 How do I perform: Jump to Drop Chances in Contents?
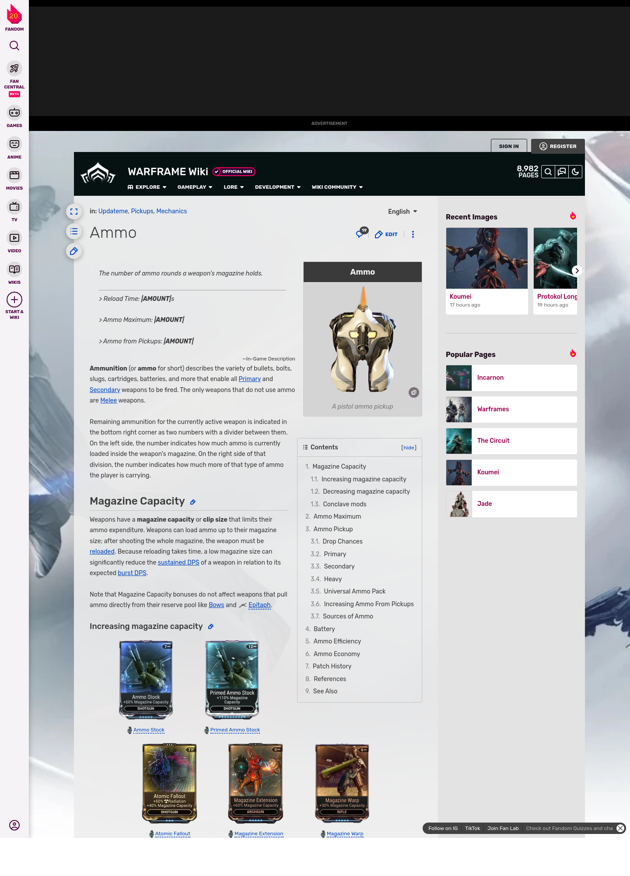point(343,541)
